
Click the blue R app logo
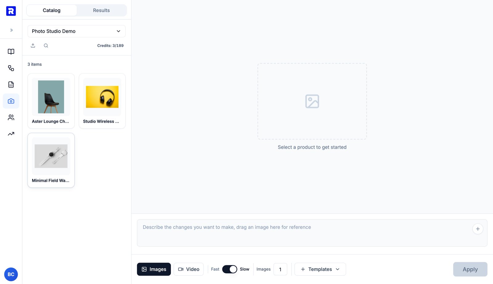pyautogui.click(x=11, y=11)
